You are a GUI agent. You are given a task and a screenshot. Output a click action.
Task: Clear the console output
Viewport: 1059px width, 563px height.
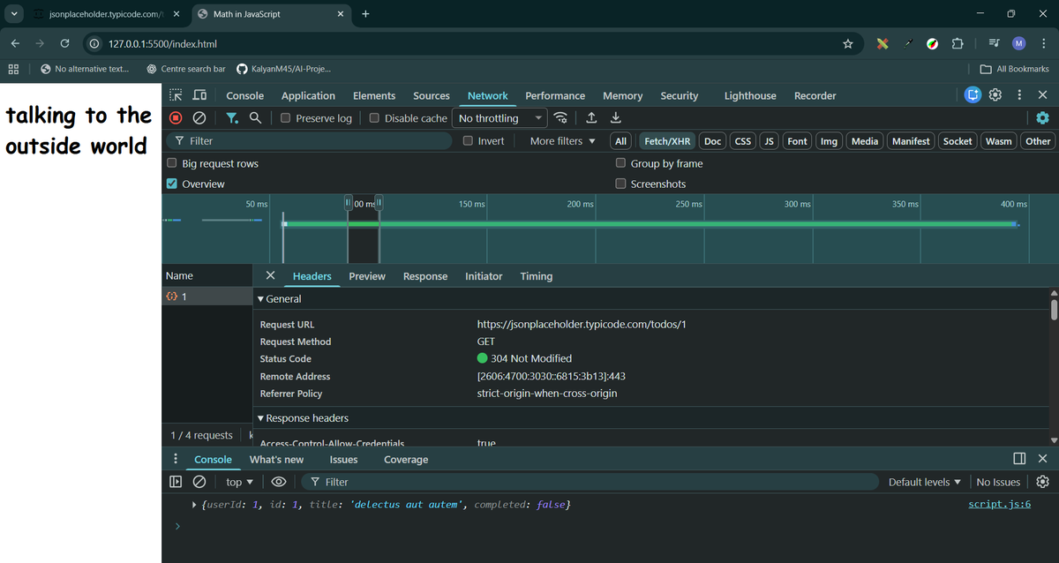pos(199,482)
